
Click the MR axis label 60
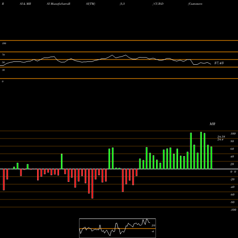point(232,149)
